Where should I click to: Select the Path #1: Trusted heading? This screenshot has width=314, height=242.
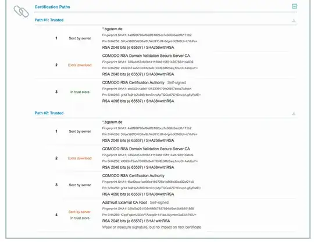(49, 20)
